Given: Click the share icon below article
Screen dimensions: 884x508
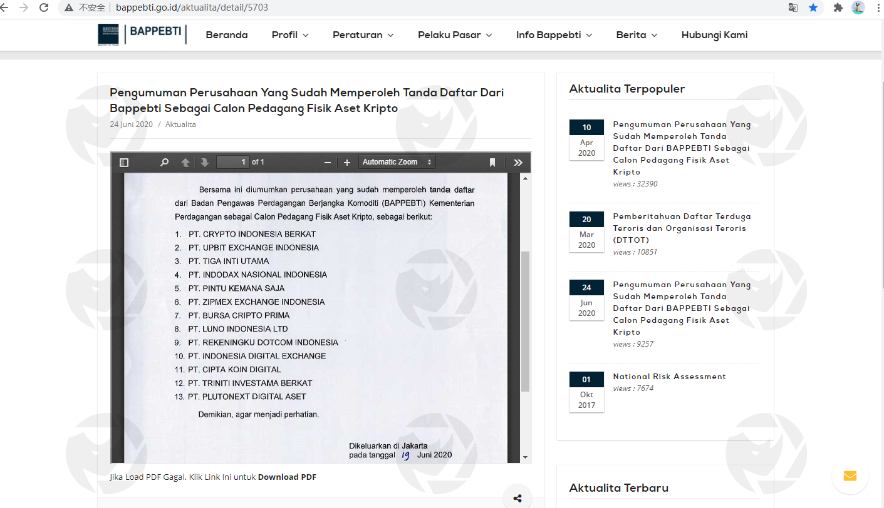Looking at the screenshot, I should tap(517, 499).
